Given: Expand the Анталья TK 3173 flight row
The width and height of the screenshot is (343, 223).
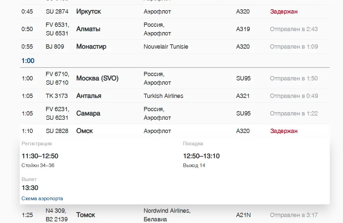Looking at the screenshot, I should point(89,96).
